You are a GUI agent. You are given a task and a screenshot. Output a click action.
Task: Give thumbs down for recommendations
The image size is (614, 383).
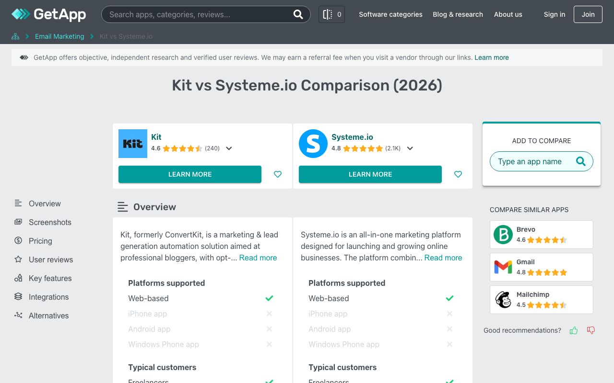coord(591,330)
